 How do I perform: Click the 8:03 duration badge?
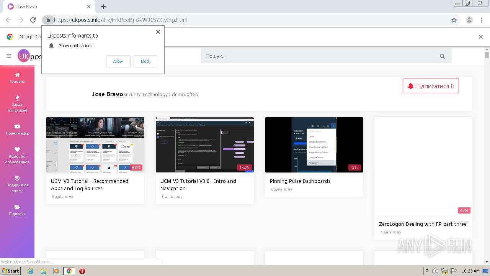point(136,168)
